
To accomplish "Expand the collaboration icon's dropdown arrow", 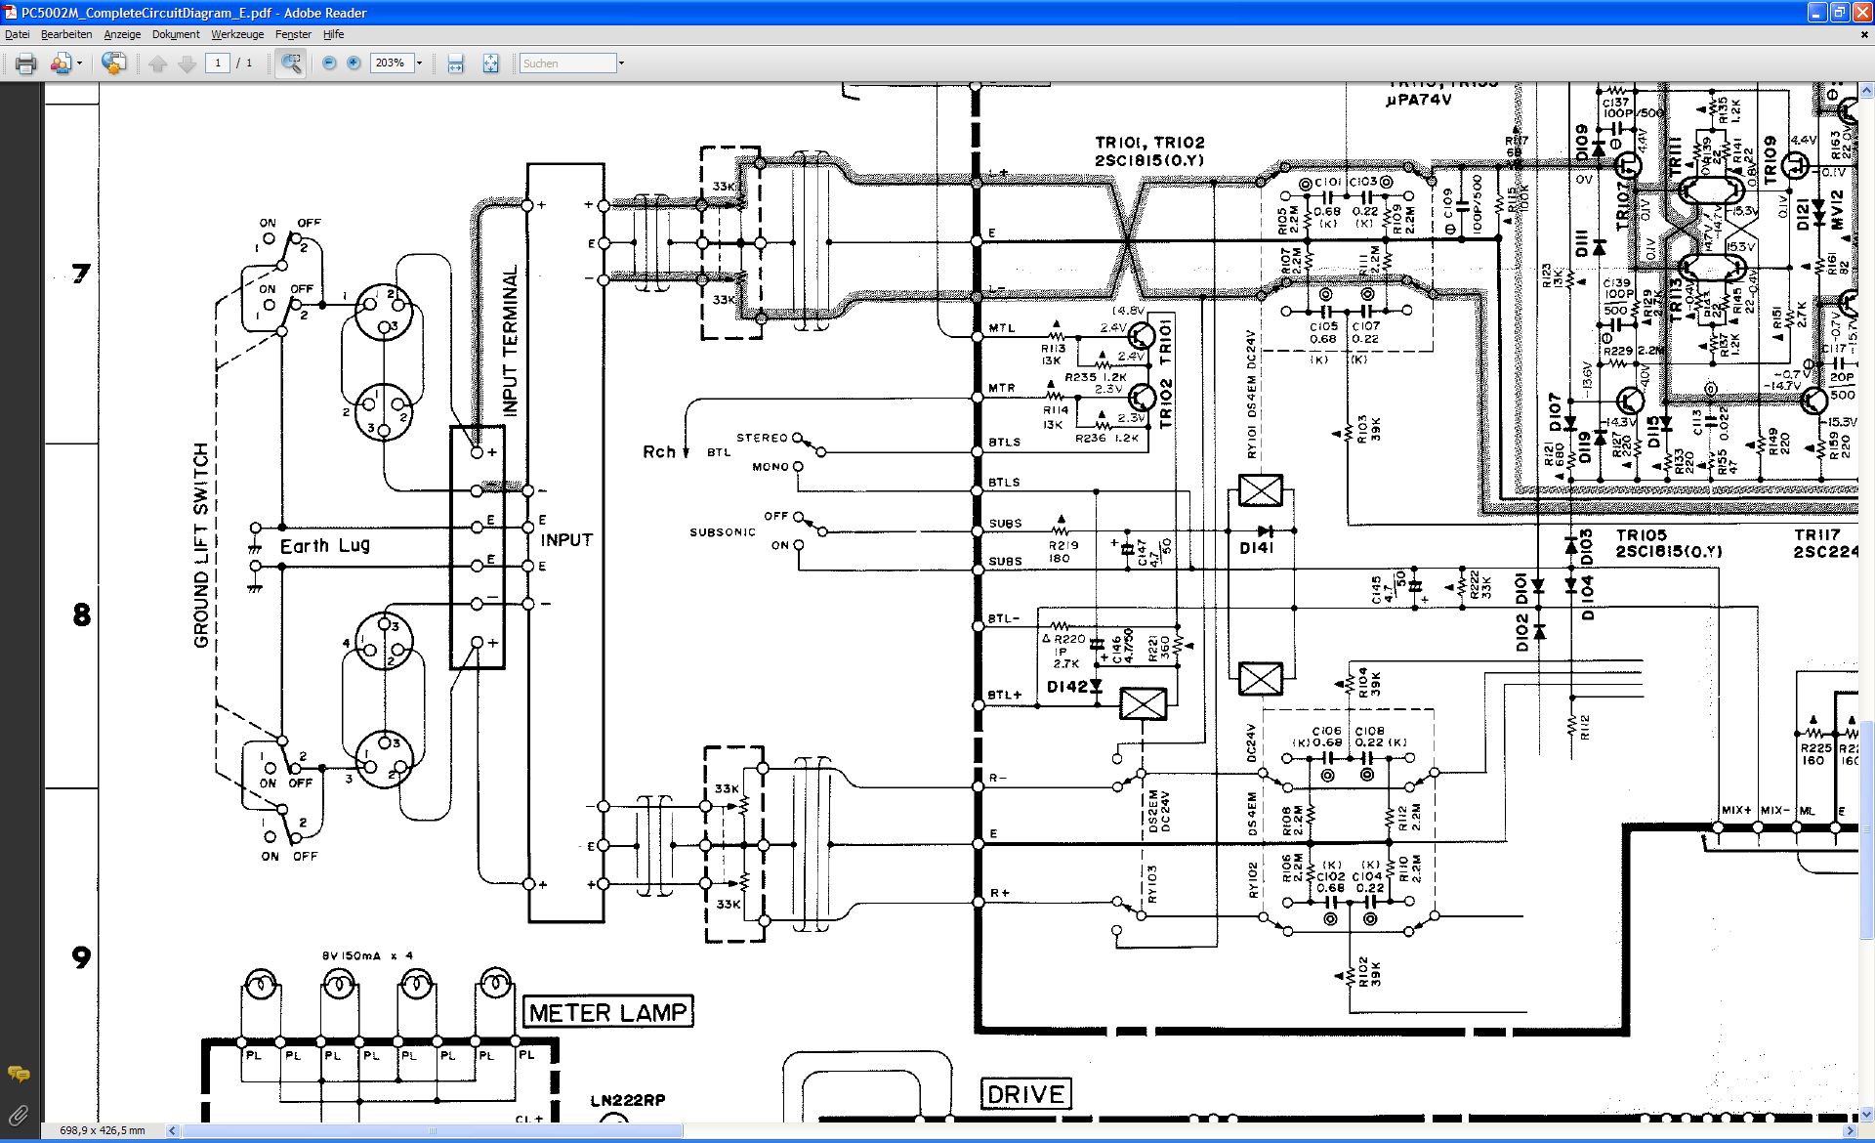I will point(79,63).
